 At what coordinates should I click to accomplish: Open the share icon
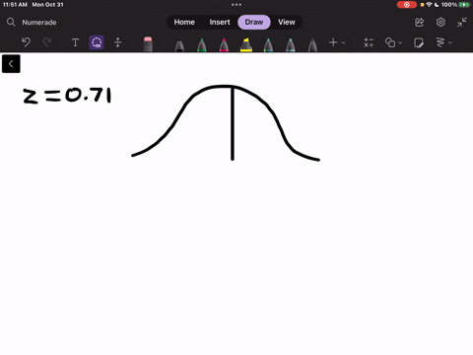pos(420,22)
